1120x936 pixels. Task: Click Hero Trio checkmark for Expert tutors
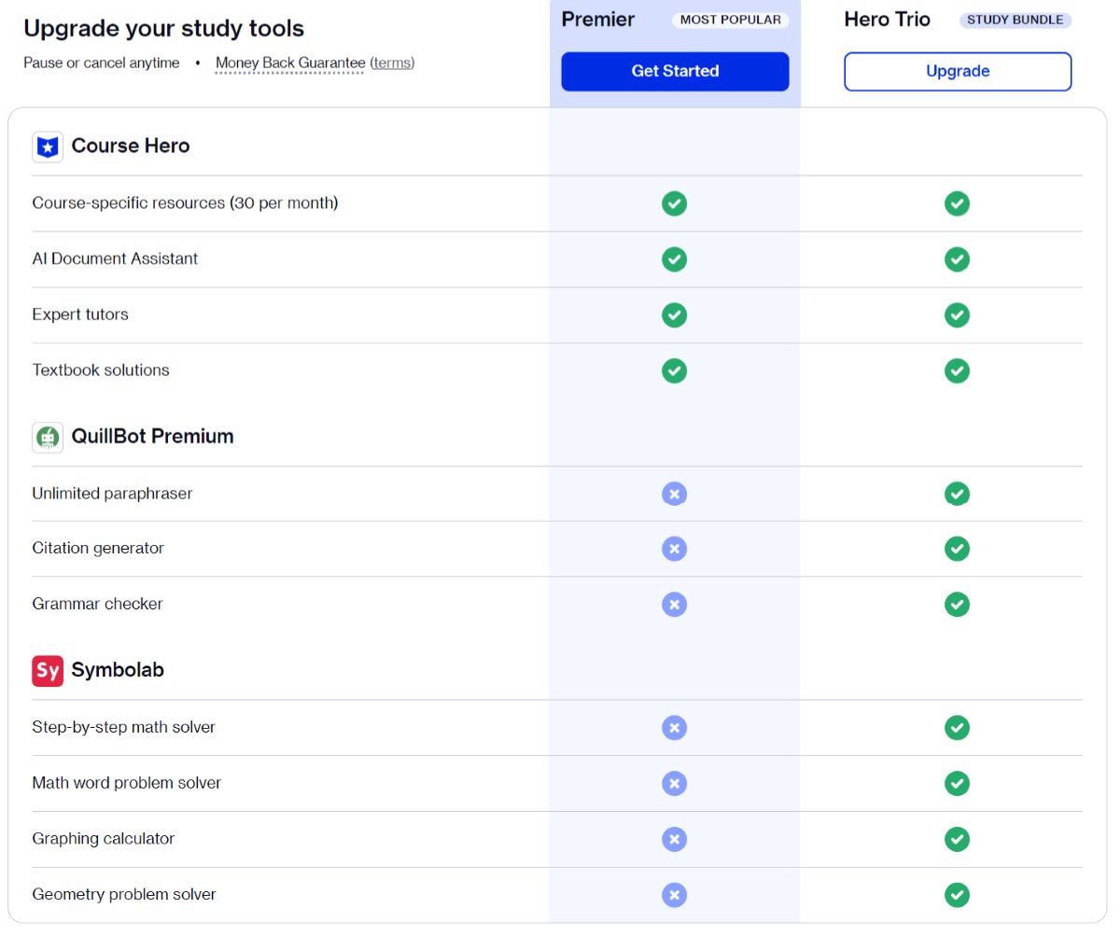pos(957,315)
